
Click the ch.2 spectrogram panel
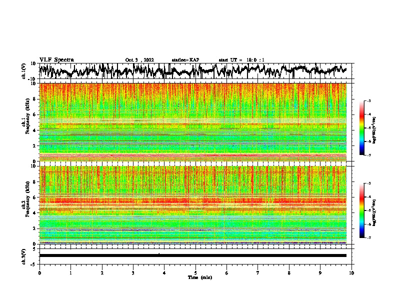coord(192,205)
